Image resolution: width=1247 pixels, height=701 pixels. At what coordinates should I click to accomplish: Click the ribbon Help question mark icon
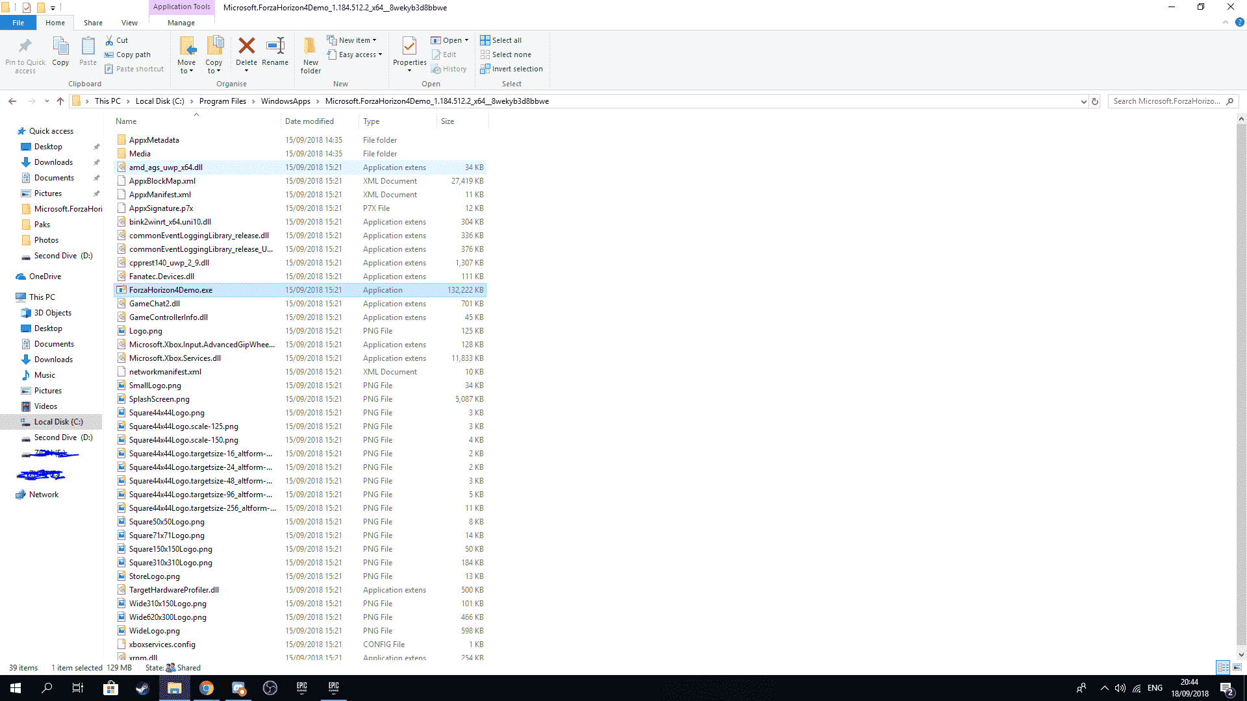1239,22
